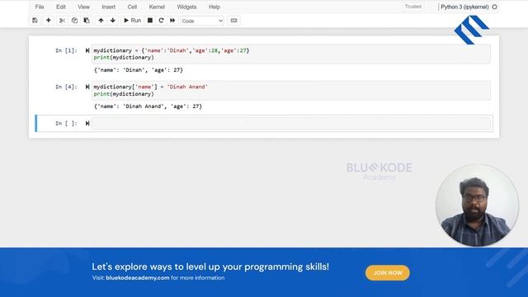Click the presenter webcam thumbnail

tap(477, 205)
